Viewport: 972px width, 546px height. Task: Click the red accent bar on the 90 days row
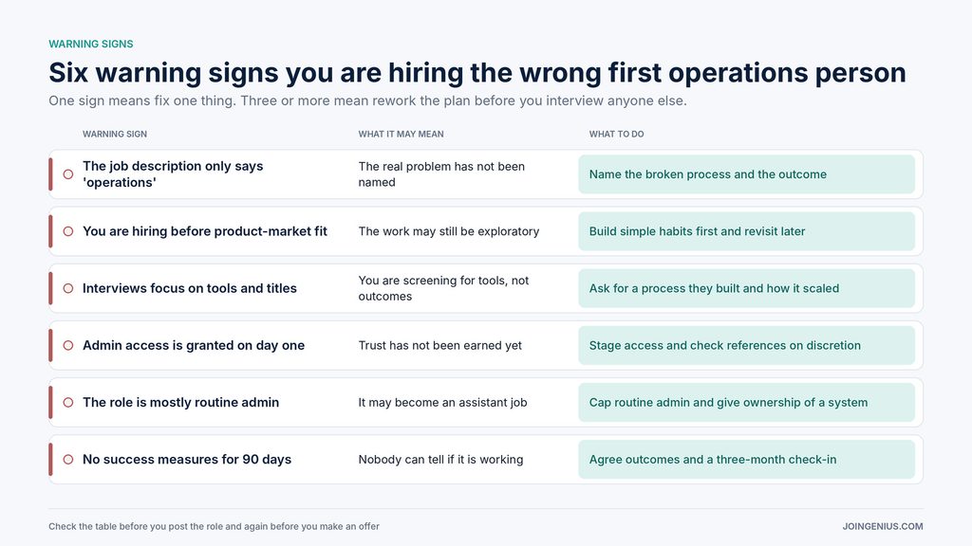51,460
